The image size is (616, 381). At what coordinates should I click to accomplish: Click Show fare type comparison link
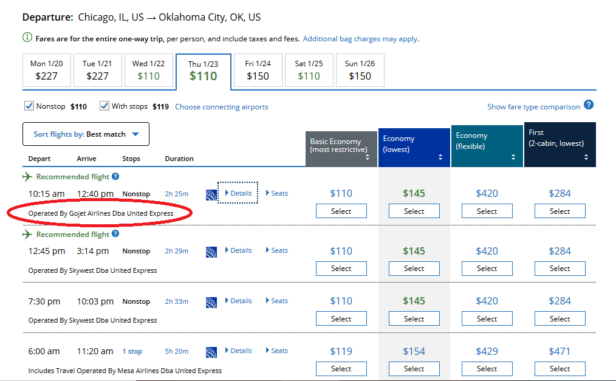533,107
